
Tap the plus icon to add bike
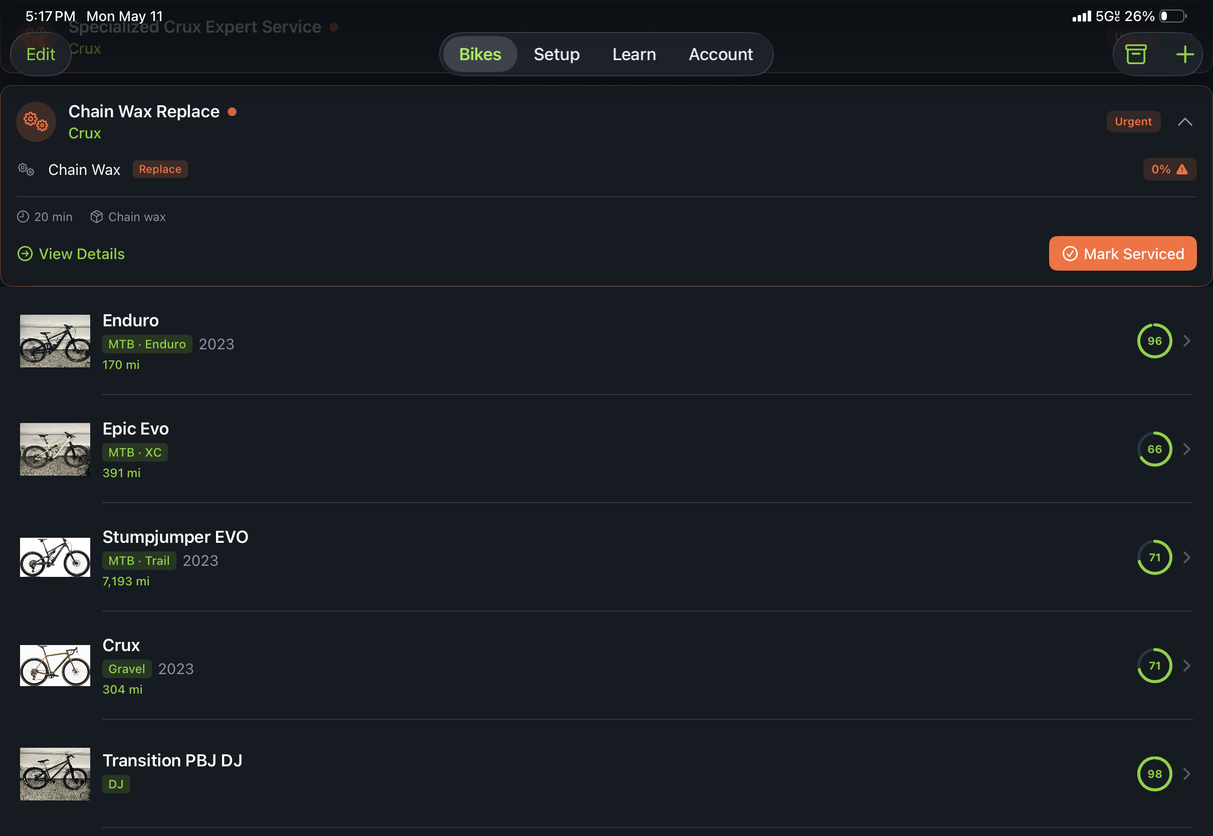pos(1185,54)
